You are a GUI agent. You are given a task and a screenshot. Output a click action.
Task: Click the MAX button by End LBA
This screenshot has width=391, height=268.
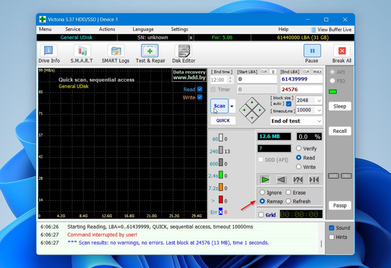click(x=318, y=72)
